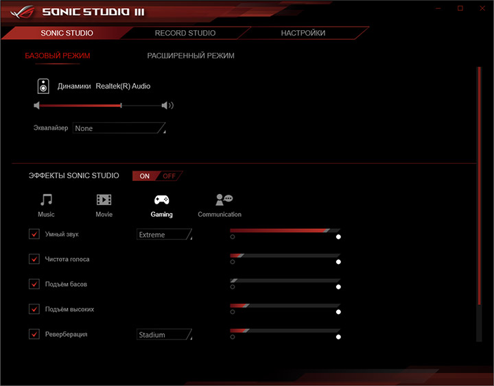
Task: Set Чистота голоса to maximum dot
Action: [338, 262]
